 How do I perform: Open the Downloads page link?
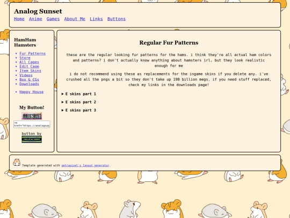tap(29, 84)
